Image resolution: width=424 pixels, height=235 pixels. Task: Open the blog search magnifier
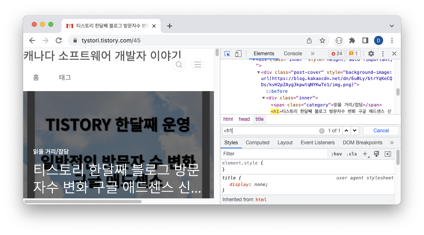click(179, 65)
